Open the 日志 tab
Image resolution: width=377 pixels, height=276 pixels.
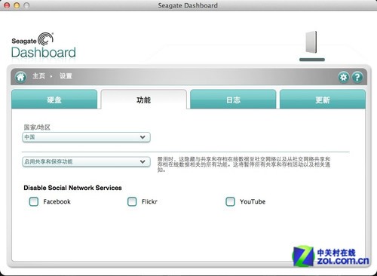tap(233, 100)
